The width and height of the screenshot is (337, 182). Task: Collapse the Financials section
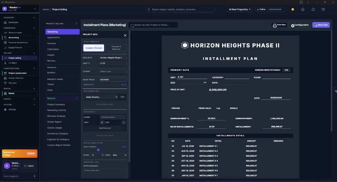coord(34,28)
